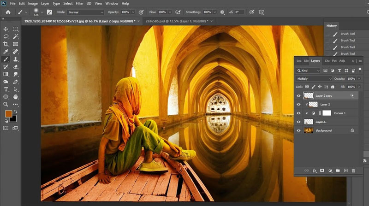Screen dimensions: 369x206
Task: Select the Eyedropper tool
Action: point(6,52)
